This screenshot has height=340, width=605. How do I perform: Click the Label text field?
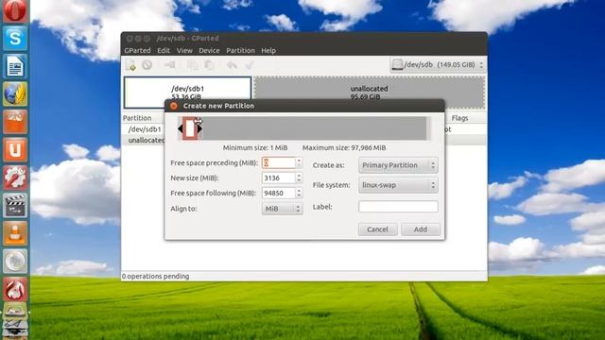click(398, 207)
